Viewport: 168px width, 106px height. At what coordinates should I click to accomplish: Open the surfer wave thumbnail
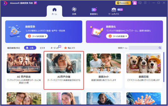[104, 98]
